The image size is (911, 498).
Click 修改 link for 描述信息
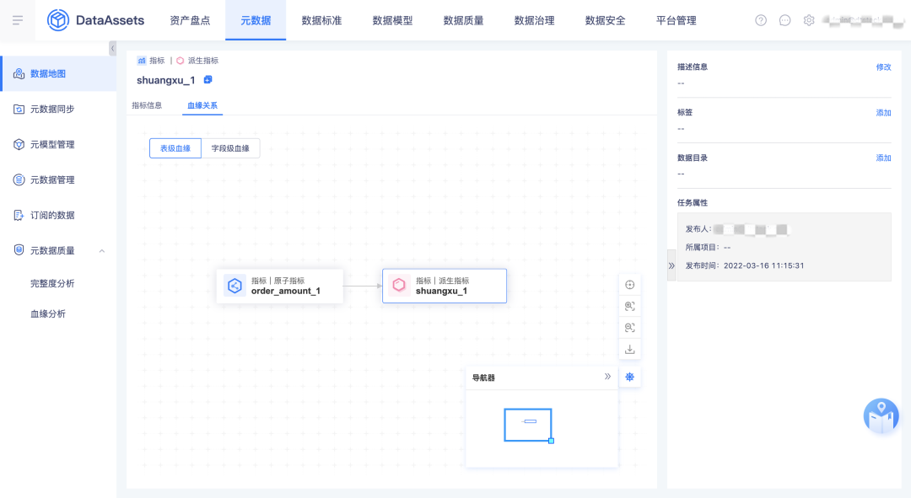click(883, 67)
